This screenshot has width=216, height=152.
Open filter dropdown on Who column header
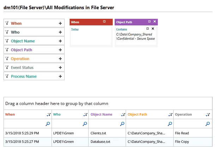click(85, 115)
